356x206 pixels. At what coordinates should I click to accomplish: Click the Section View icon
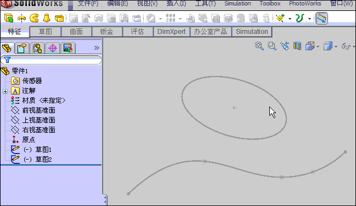pos(297,46)
